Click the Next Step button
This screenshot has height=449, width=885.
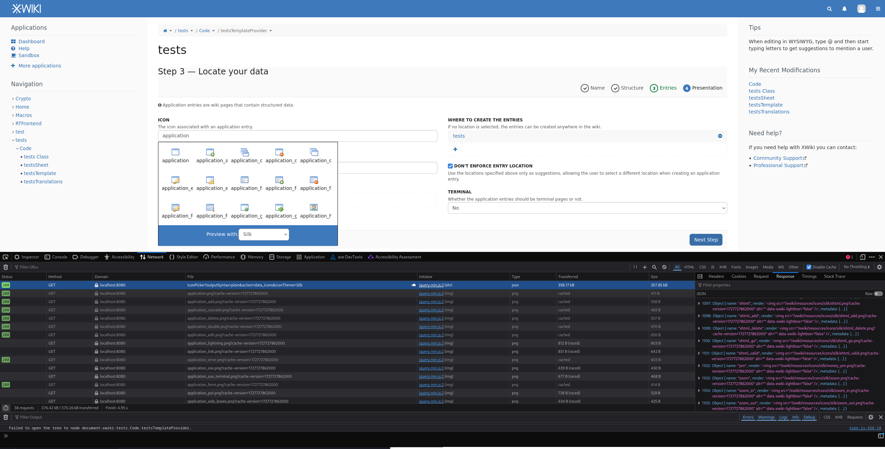pos(706,240)
